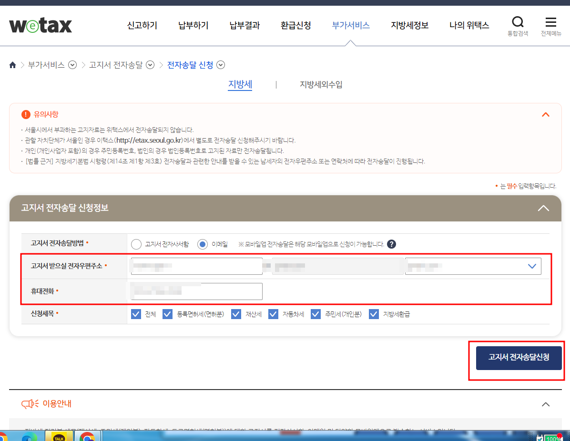Image resolution: width=570 pixels, height=441 pixels.
Task: Click home icon in breadcrumb trail
Action: (x=12, y=64)
